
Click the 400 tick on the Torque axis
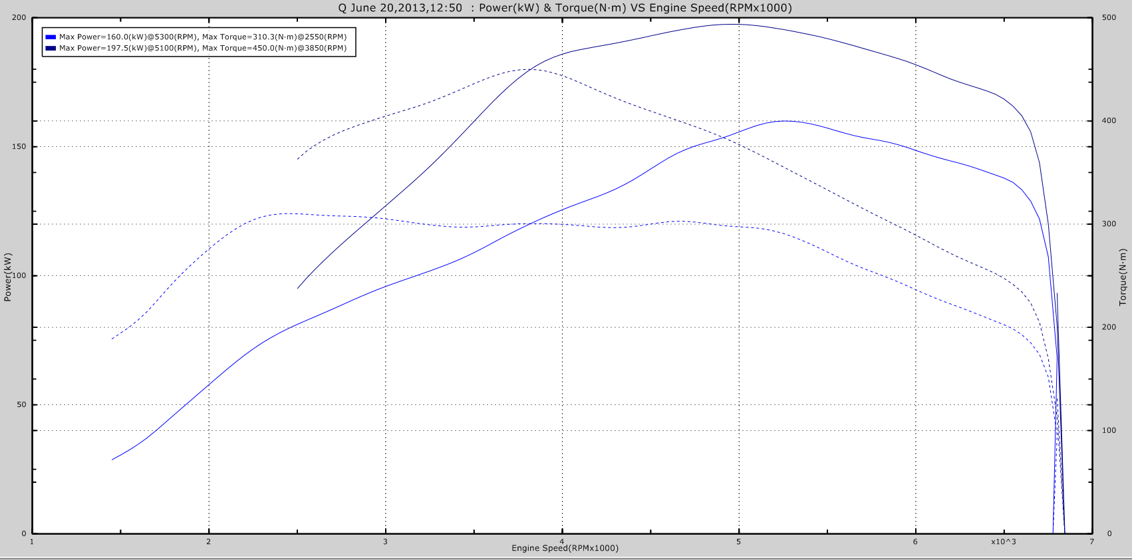[x=1109, y=121]
